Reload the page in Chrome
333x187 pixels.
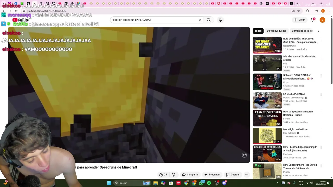click(16, 11)
